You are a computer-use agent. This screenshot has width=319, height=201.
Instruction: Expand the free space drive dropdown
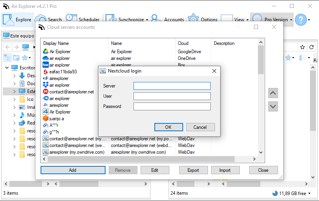(x=310, y=193)
